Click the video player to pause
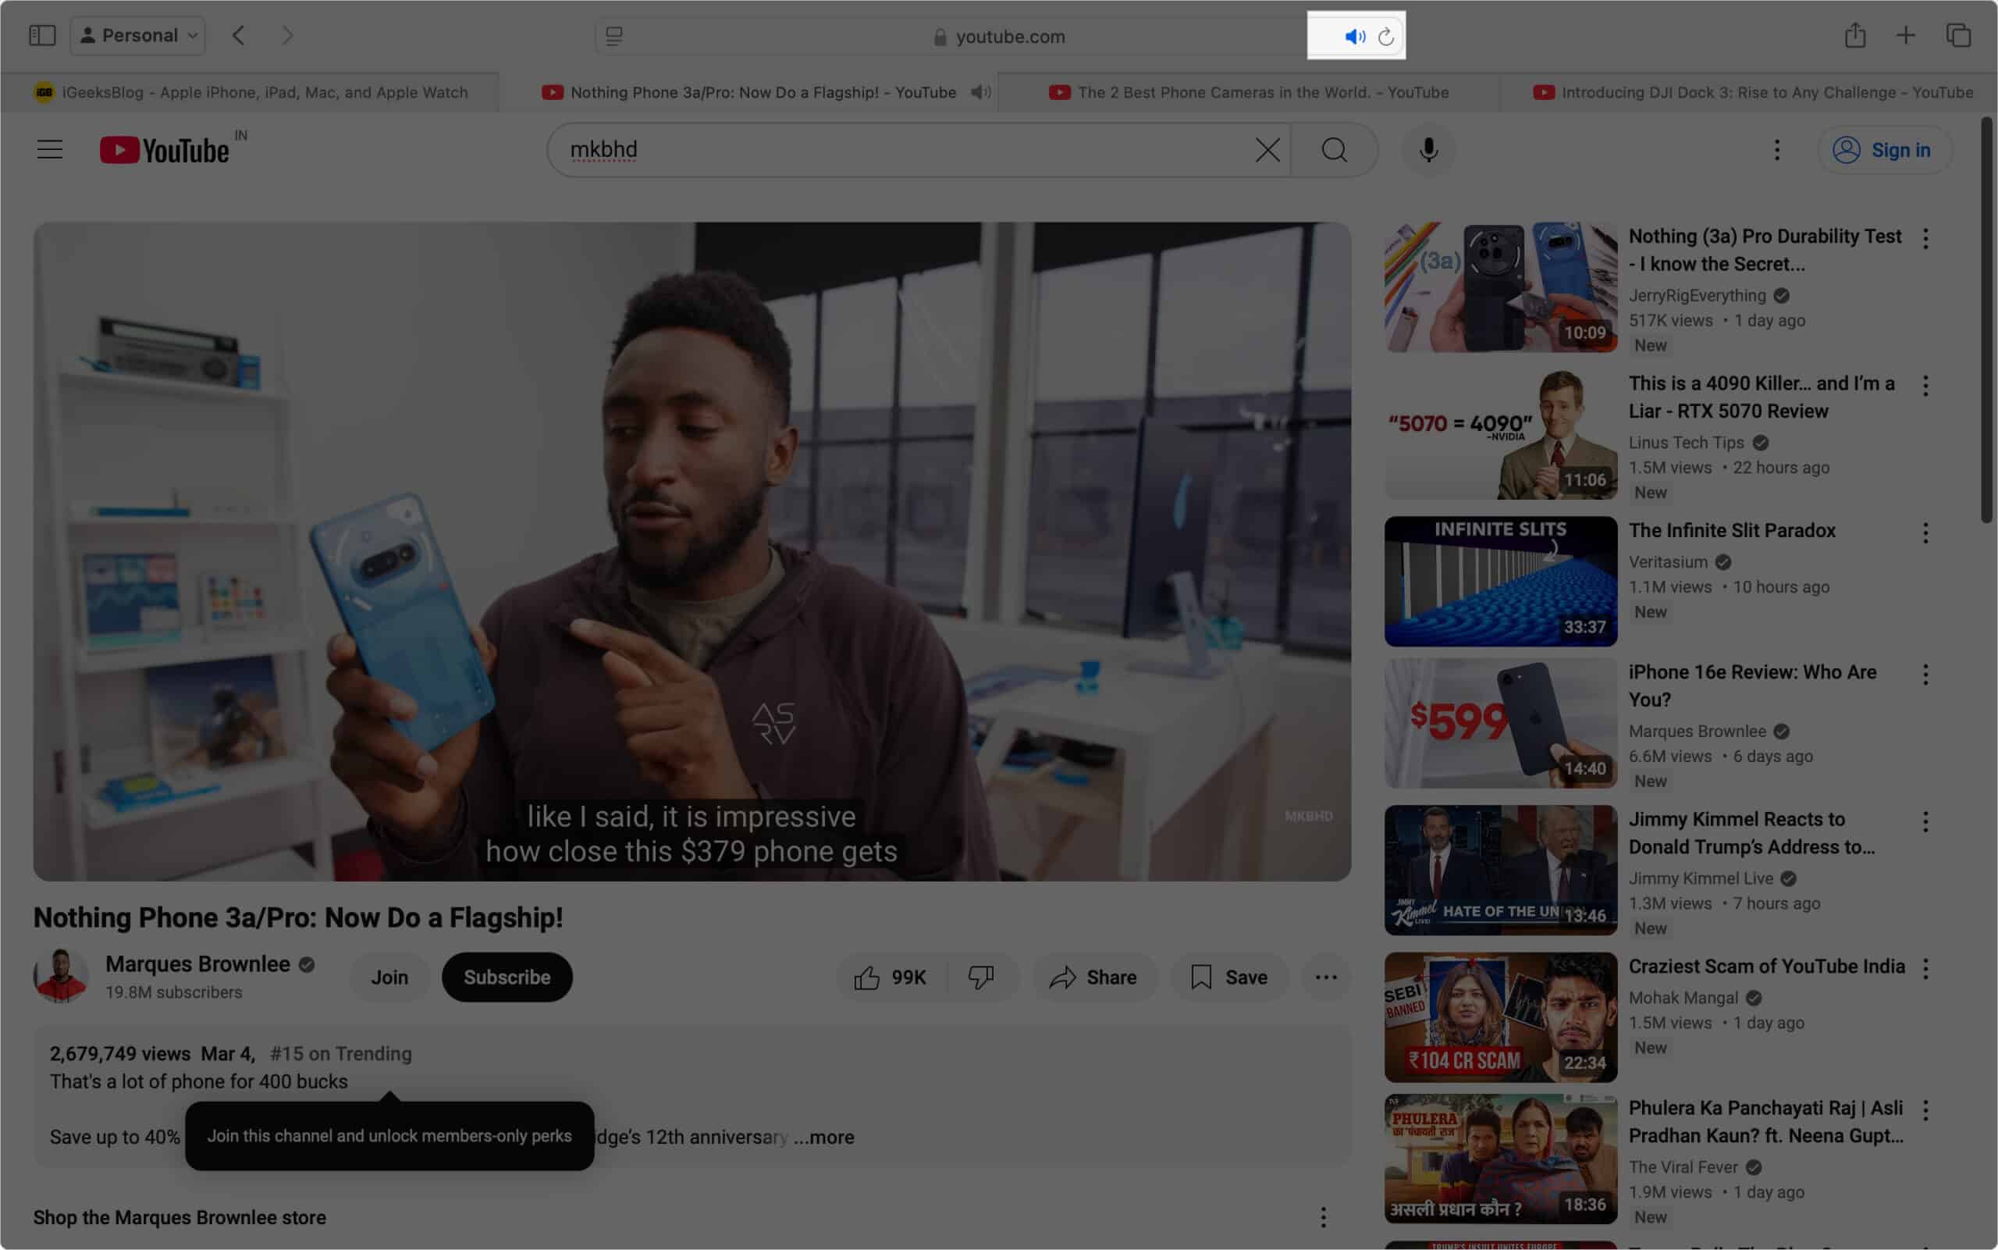Viewport: 1998px width, 1250px height. pyautogui.click(x=691, y=550)
